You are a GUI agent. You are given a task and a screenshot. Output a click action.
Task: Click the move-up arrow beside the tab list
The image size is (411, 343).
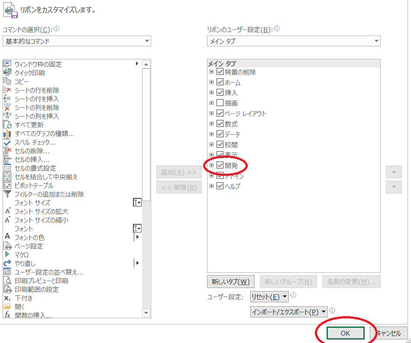[x=394, y=172]
